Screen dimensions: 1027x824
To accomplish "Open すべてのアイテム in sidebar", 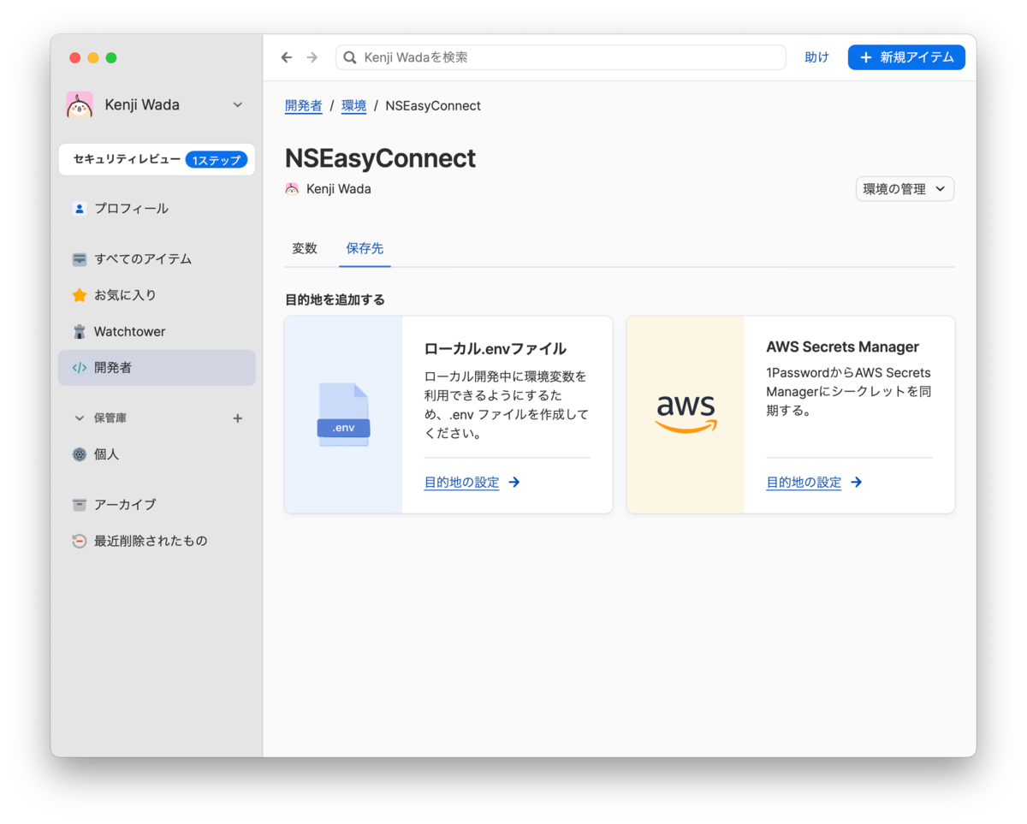I will pos(157,258).
